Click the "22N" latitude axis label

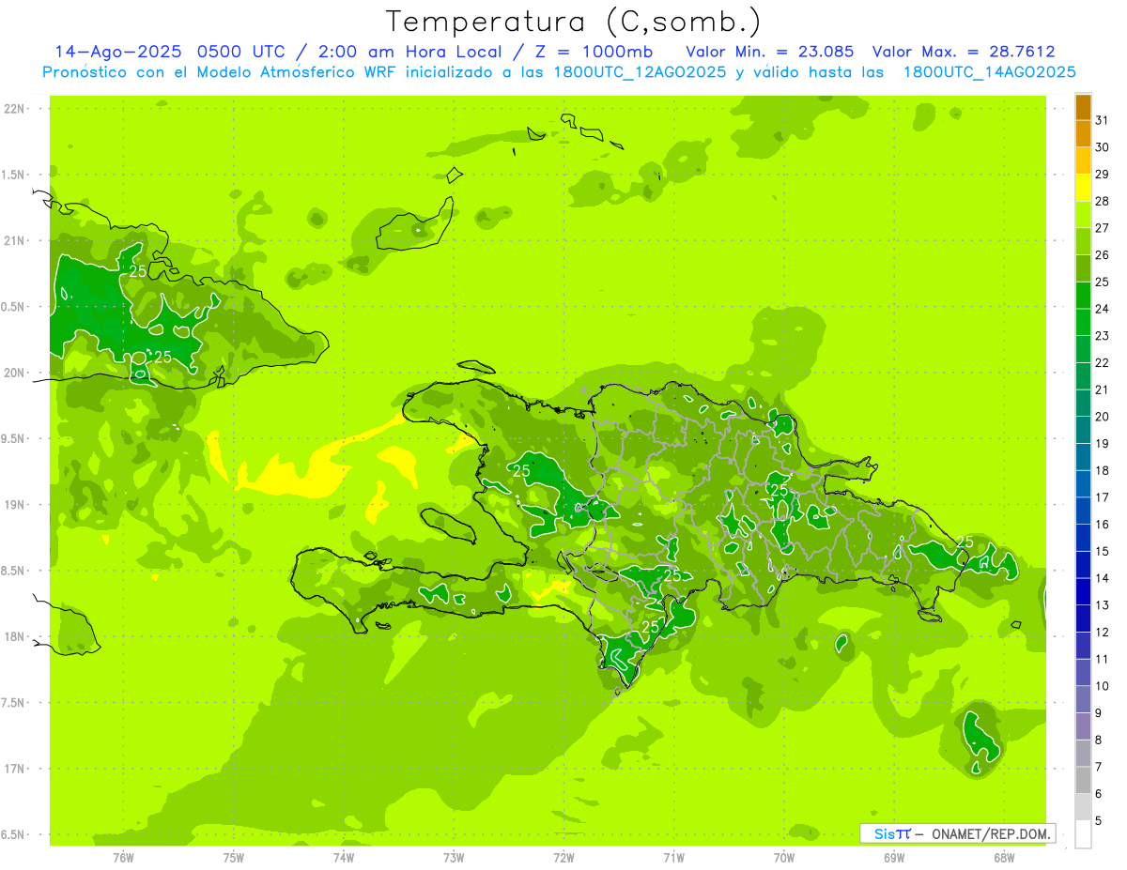(15, 109)
